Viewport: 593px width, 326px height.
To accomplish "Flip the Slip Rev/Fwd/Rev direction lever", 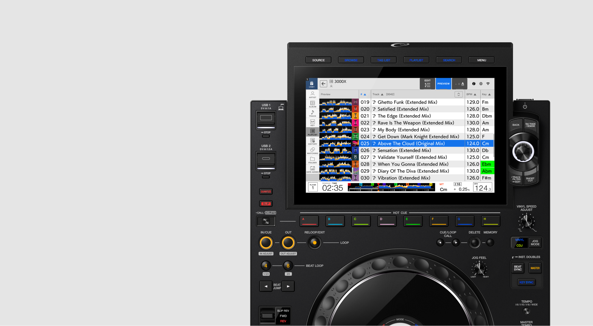I will pos(267,316).
